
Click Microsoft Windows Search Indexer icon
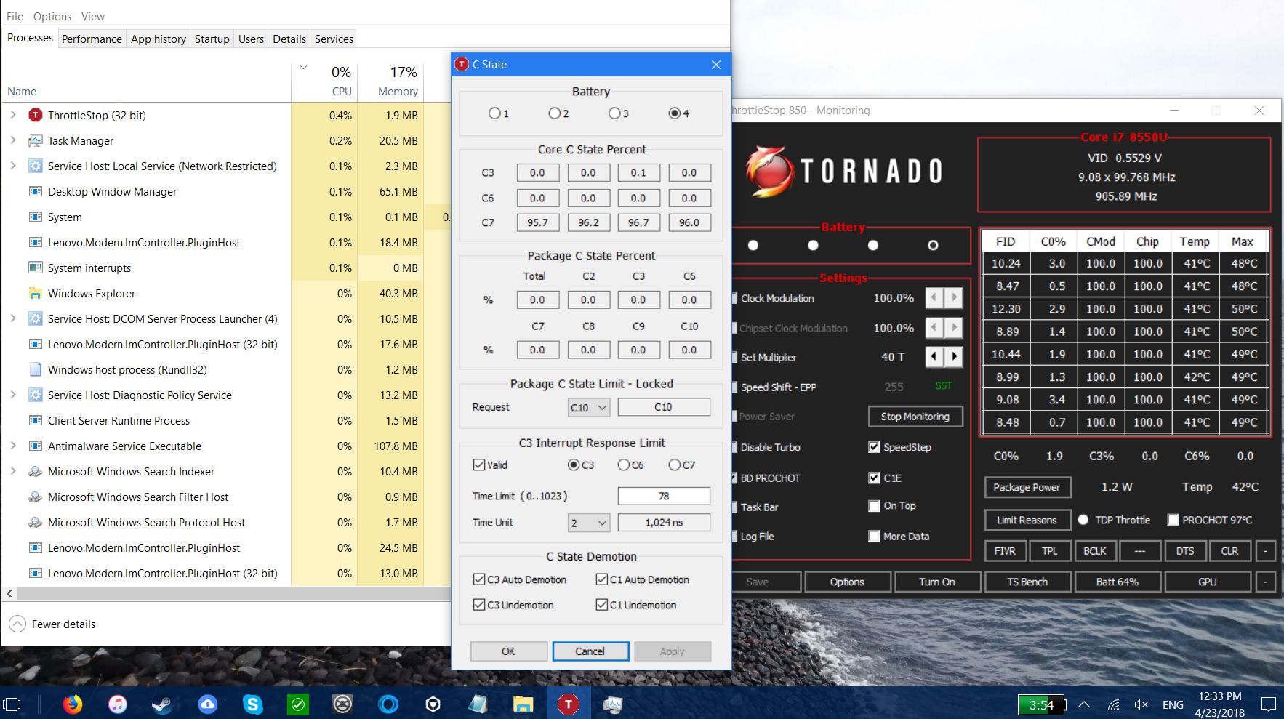click(35, 471)
